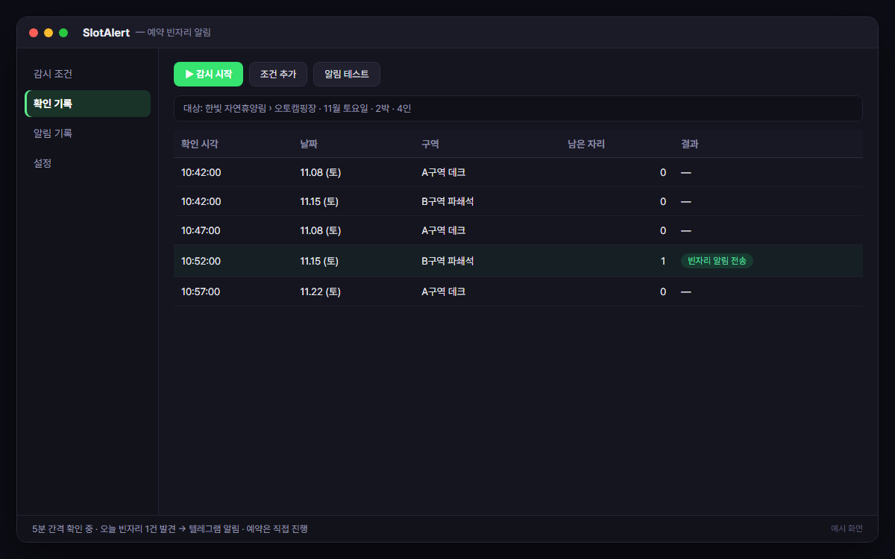Open 설정 from the sidebar
Image resolution: width=895 pixels, height=559 pixels.
(x=87, y=162)
